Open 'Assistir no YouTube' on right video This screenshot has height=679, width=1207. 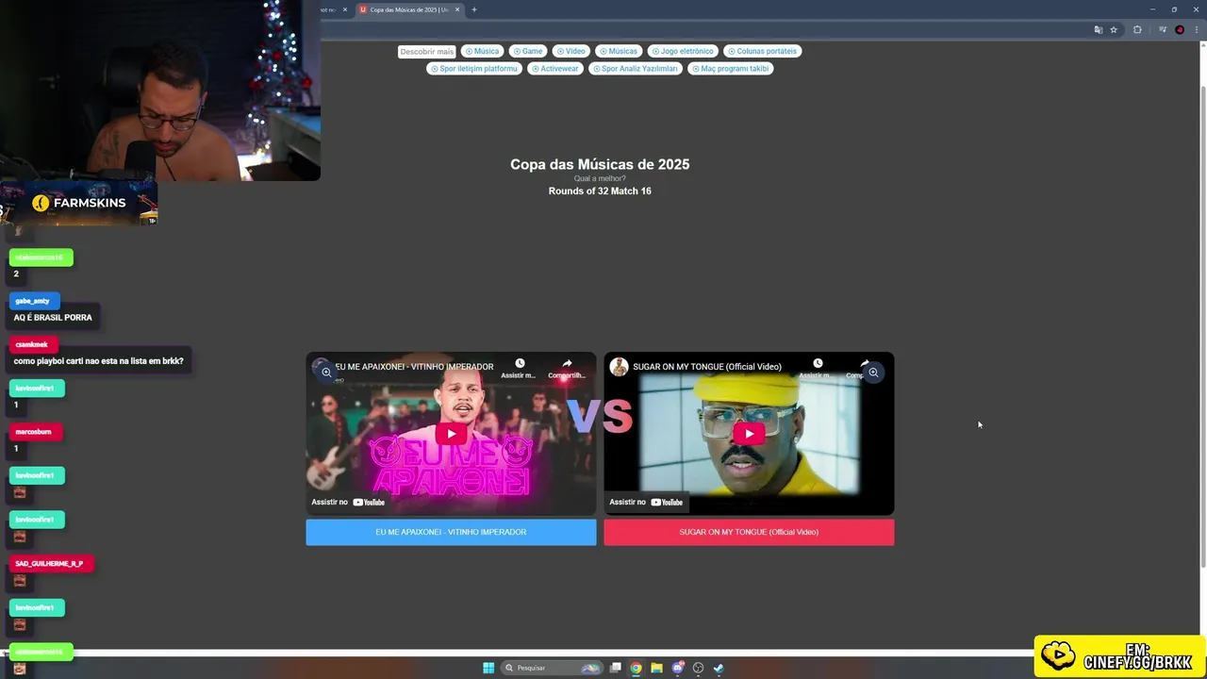[646, 502]
